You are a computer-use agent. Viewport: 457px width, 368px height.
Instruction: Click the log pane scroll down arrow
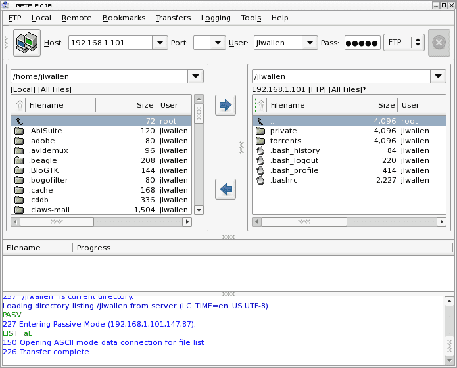coord(449,361)
